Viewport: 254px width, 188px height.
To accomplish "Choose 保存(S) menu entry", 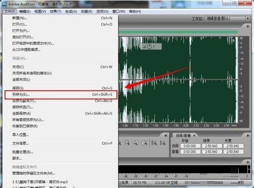I will [61, 88].
